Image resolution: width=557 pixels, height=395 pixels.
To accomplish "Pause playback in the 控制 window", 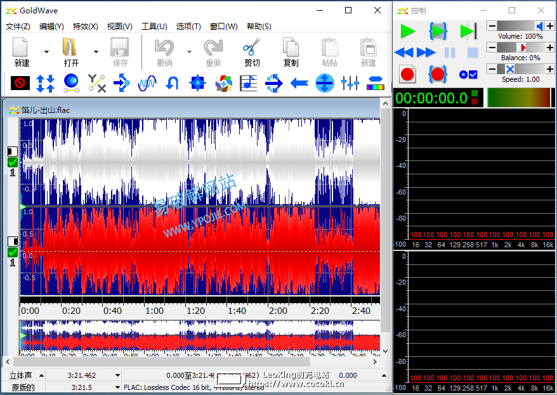I will click(450, 53).
